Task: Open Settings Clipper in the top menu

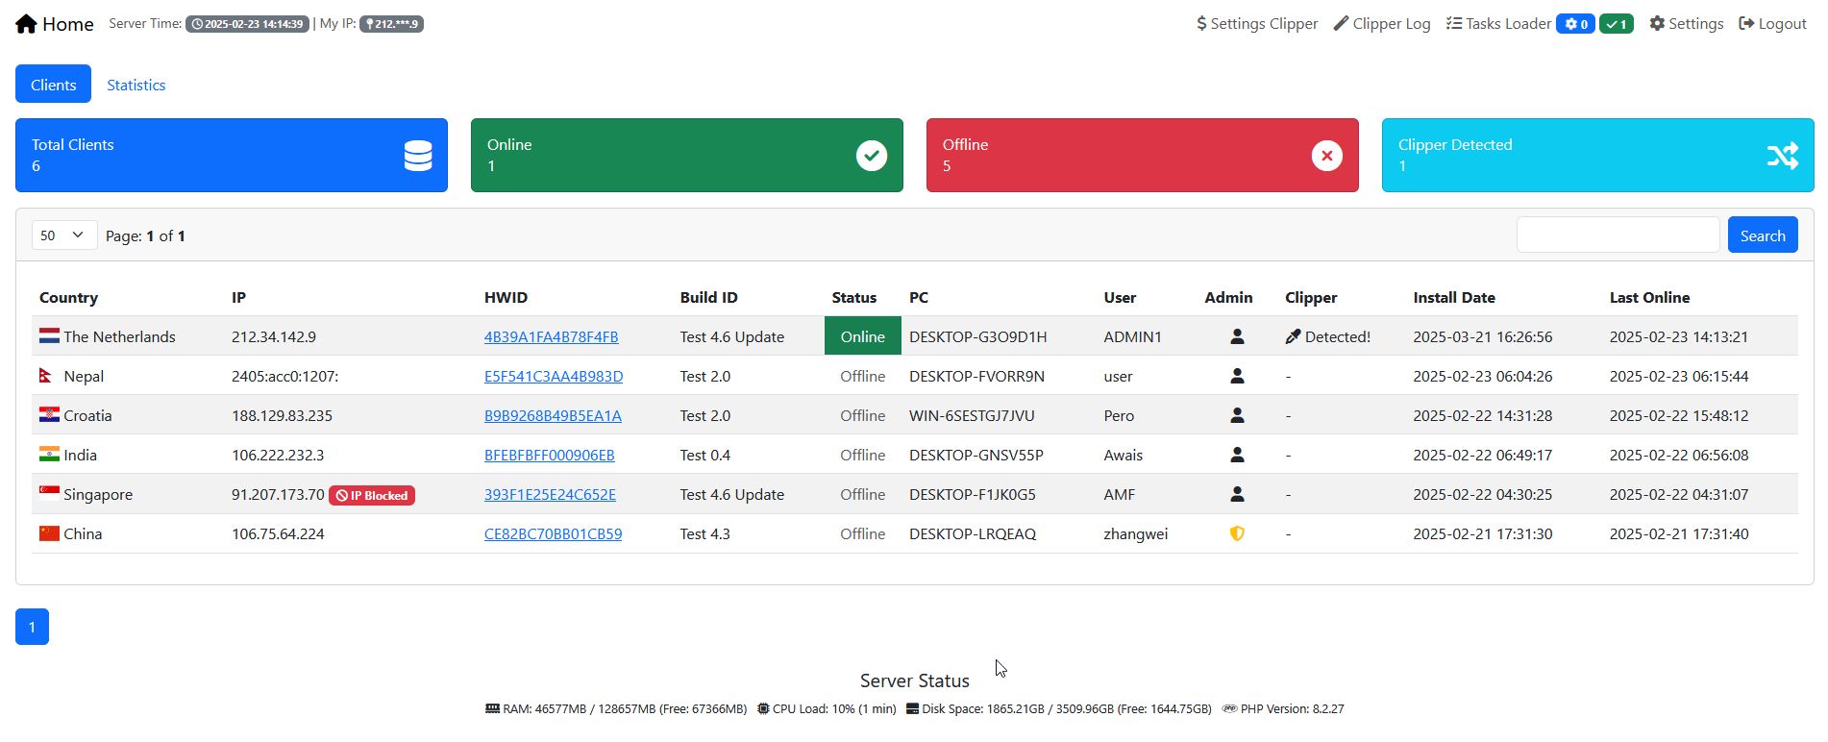Action: (x=1257, y=24)
